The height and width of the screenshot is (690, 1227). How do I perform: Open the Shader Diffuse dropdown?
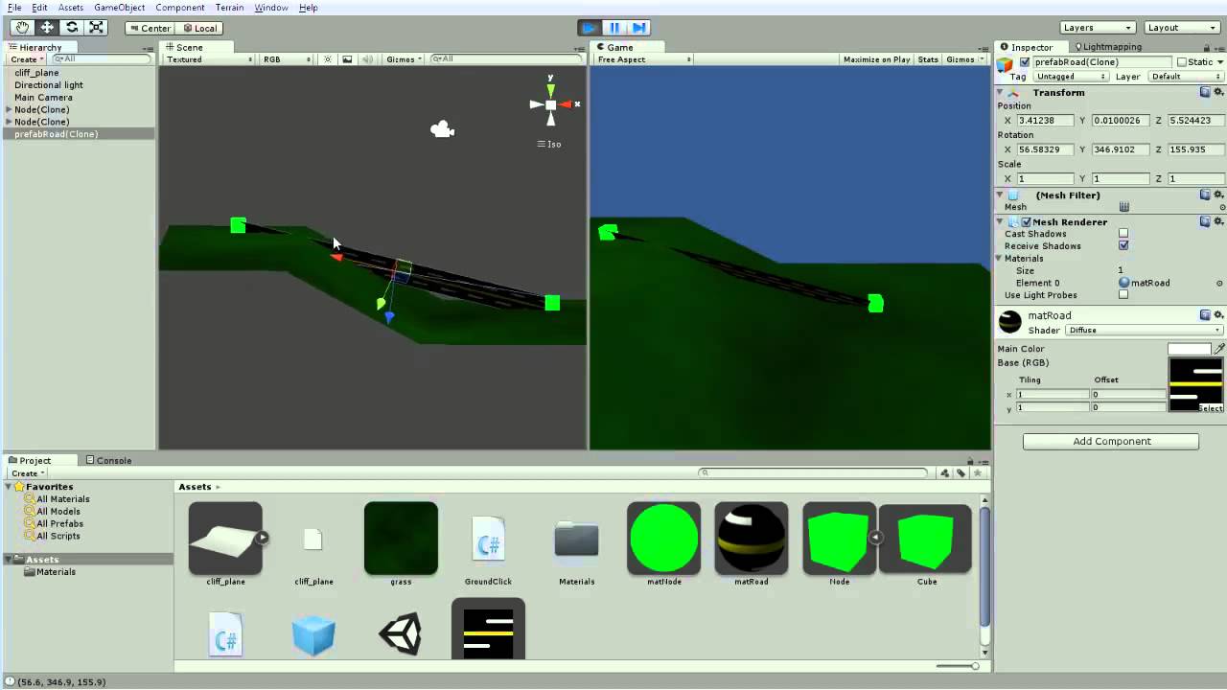click(1145, 331)
